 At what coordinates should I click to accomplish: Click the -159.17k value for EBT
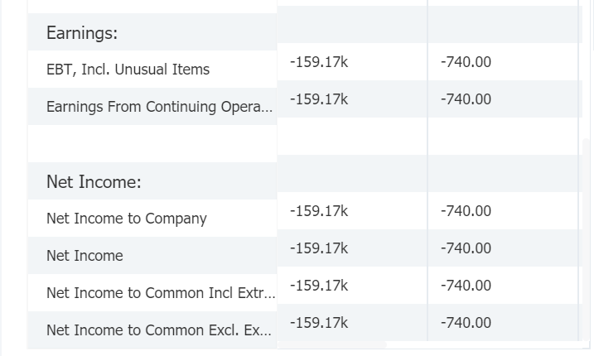[x=319, y=62]
